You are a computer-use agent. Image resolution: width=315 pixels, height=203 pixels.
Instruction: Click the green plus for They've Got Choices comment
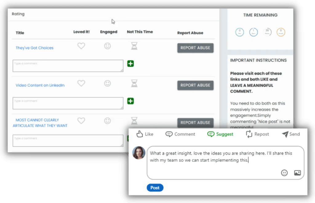[130, 63]
